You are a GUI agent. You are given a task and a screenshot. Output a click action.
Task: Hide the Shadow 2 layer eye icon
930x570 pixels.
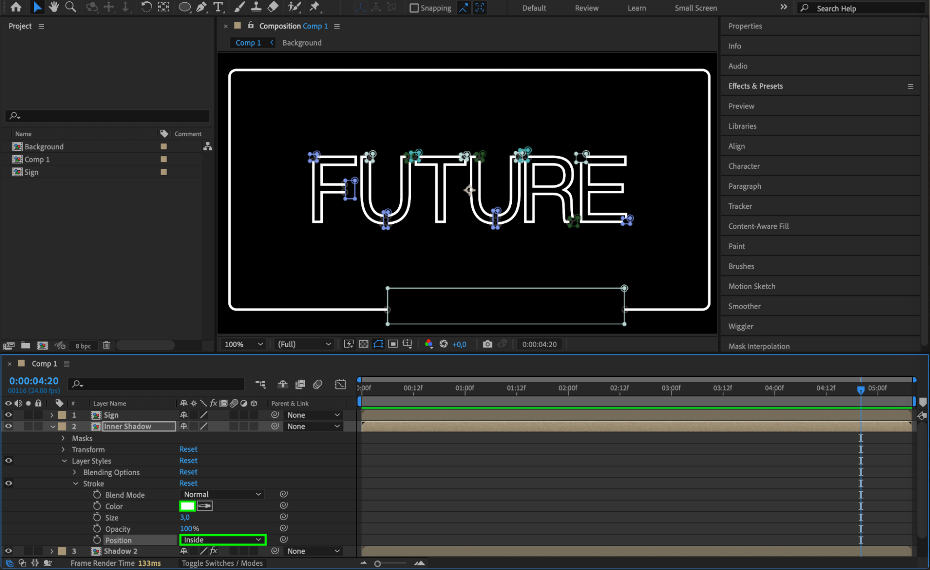(x=8, y=551)
